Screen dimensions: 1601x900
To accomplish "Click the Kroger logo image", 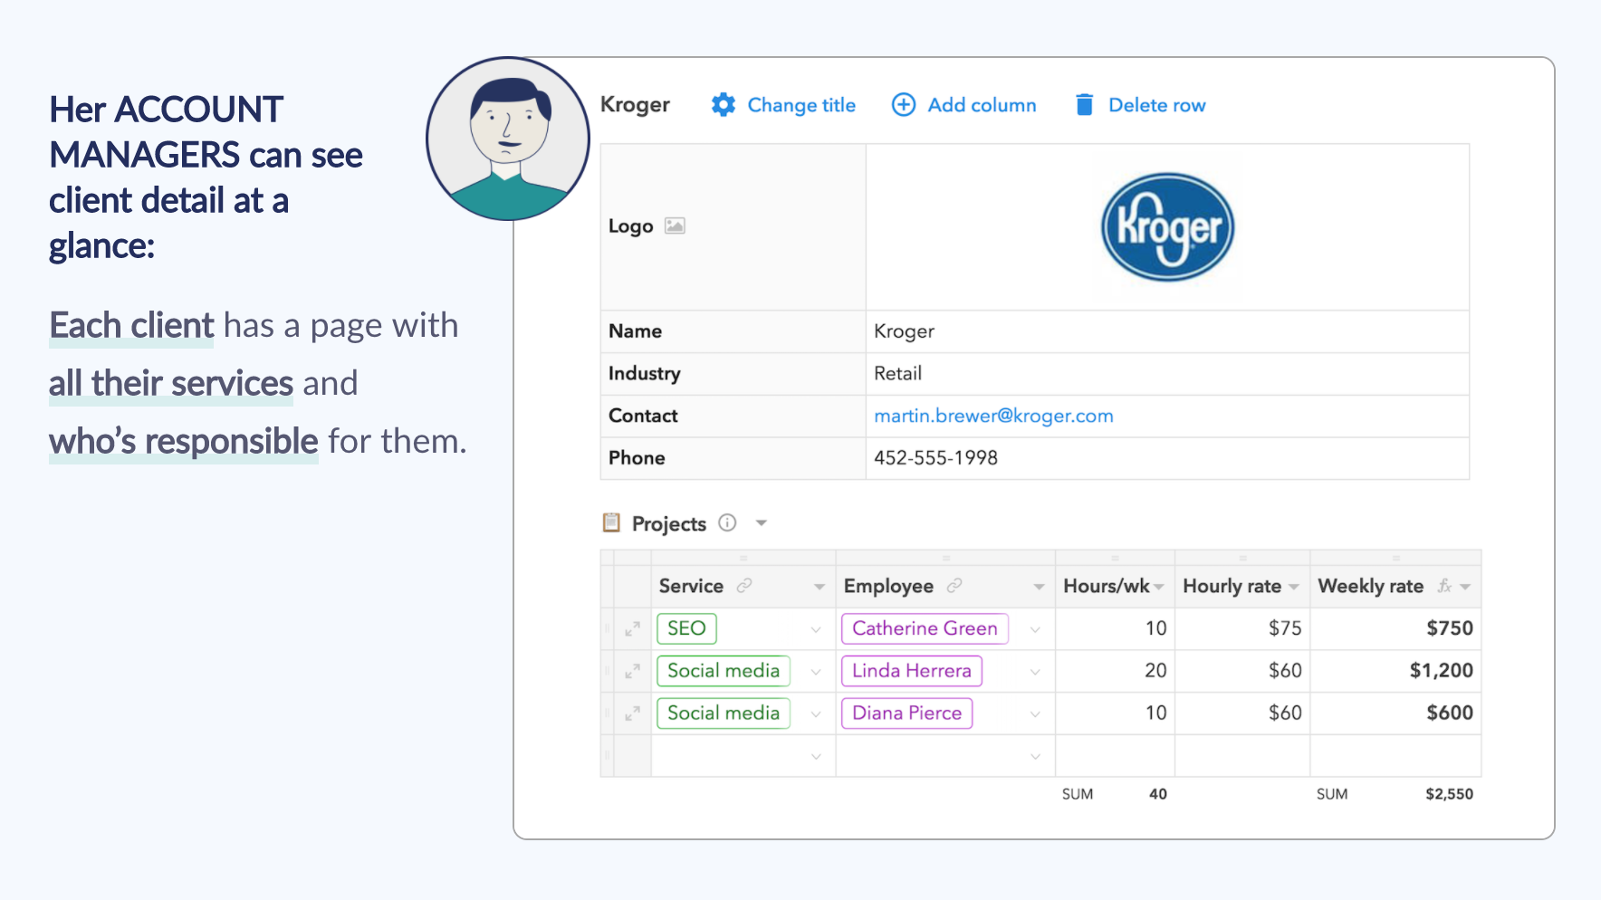I will pos(1167,227).
